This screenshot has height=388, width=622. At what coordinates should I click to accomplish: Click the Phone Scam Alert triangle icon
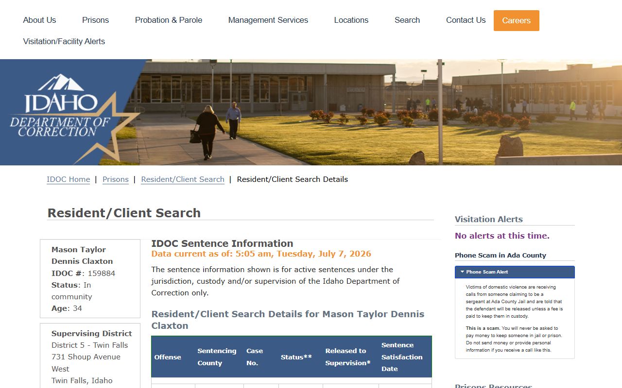point(462,272)
